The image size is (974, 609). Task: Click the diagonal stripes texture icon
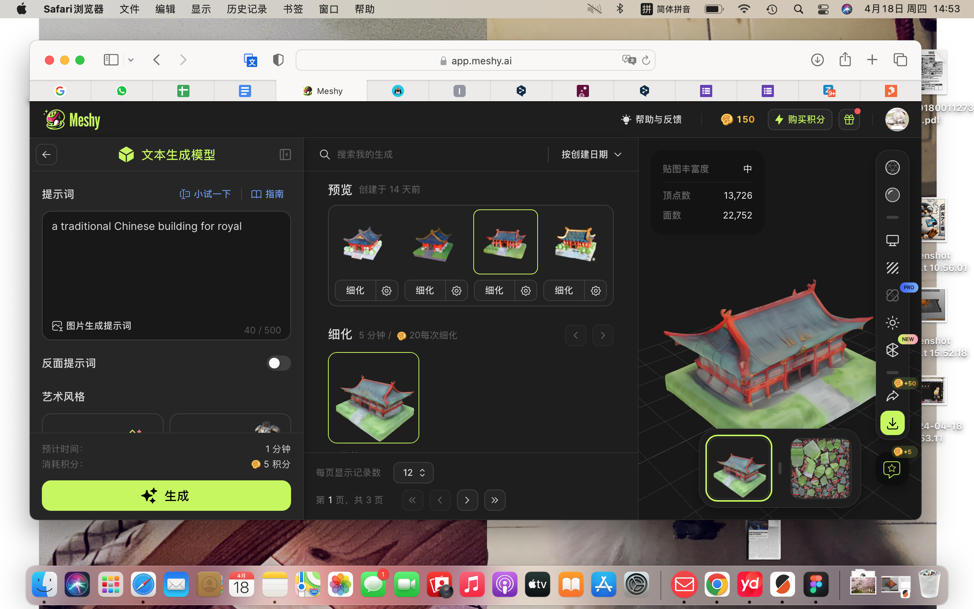892,268
